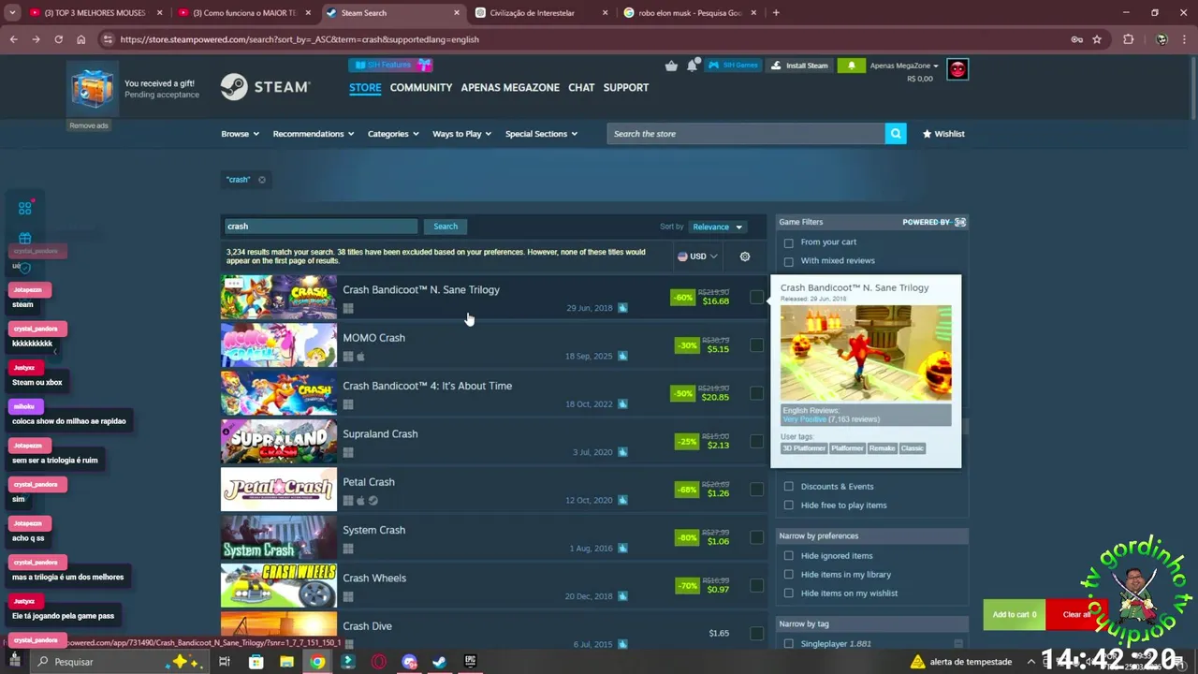The image size is (1198, 674).
Task: Click the Discord icon in the taskbar
Action: (x=409, y=662)
